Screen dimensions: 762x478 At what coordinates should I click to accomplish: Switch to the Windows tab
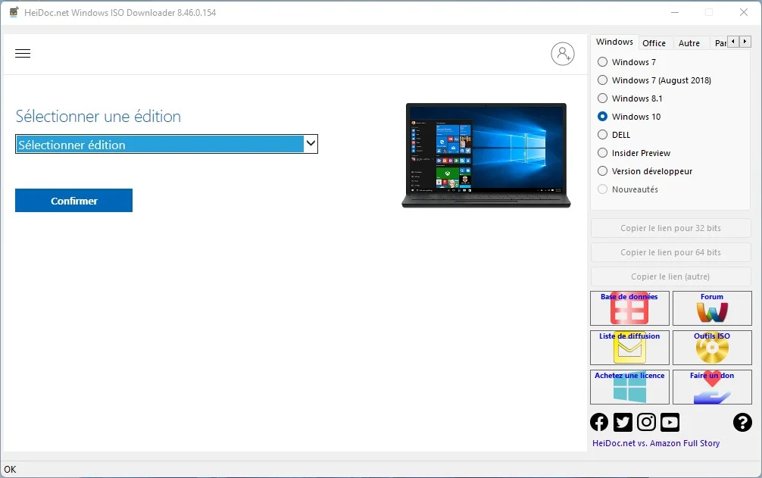[614, 42]
